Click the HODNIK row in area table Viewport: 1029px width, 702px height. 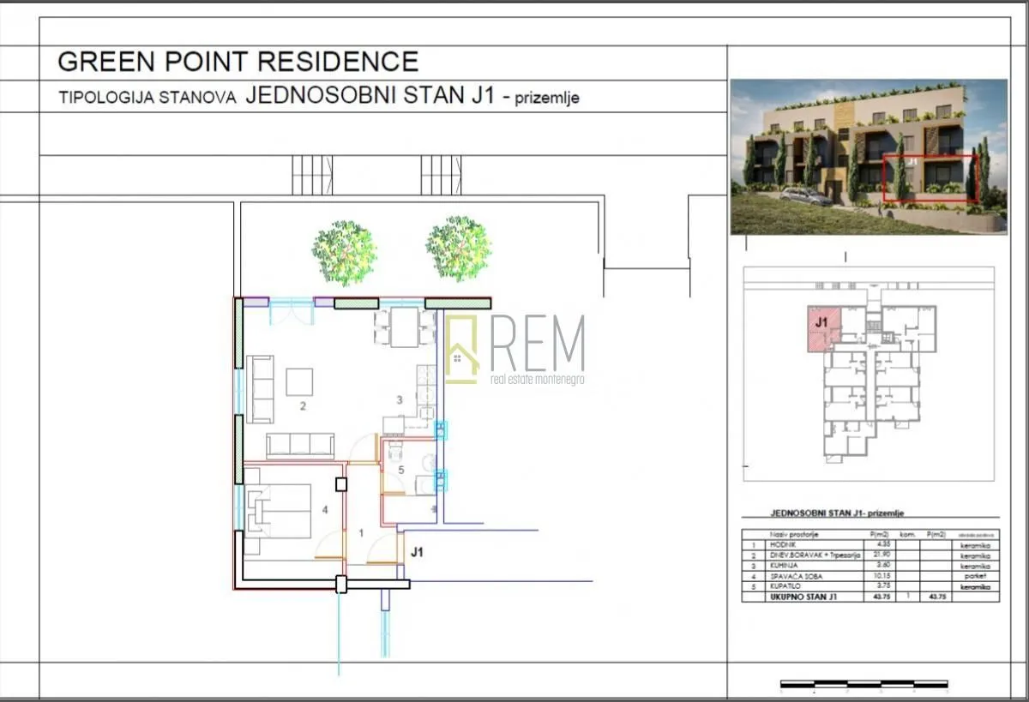tap(870, 544)
